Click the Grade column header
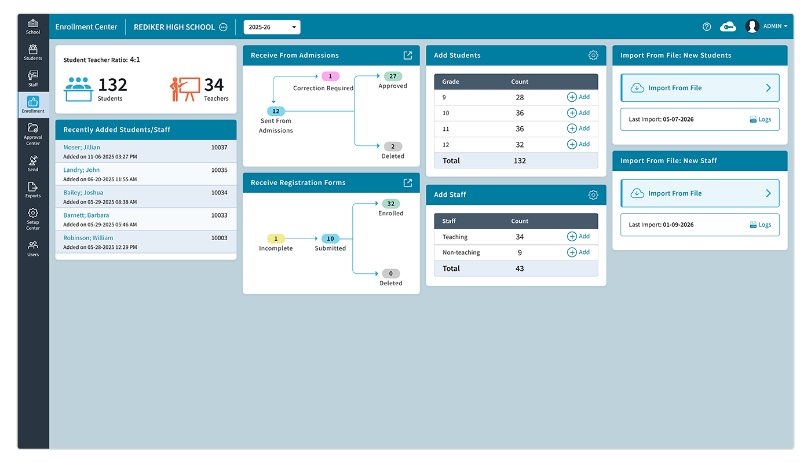The height and width of the screenshot is (463, 811). (x=451, y=82)
